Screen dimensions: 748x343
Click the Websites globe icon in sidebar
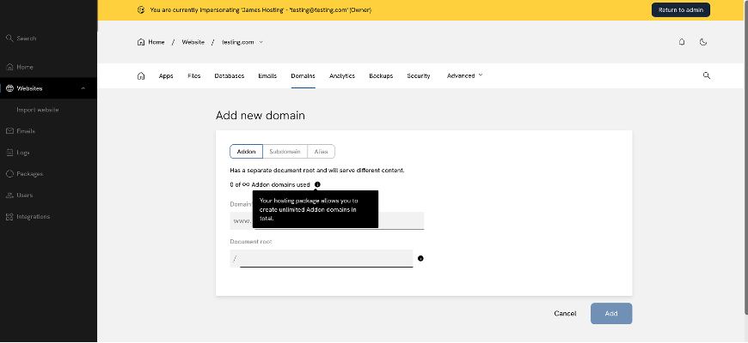9,88
